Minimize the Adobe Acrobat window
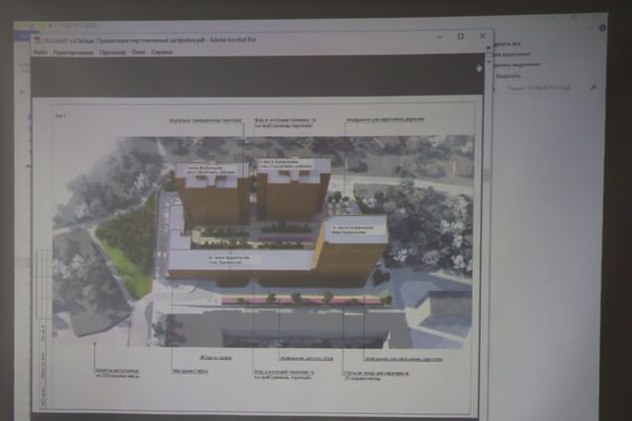Screen dimensions: 632x421 click(x=439, y=36)
